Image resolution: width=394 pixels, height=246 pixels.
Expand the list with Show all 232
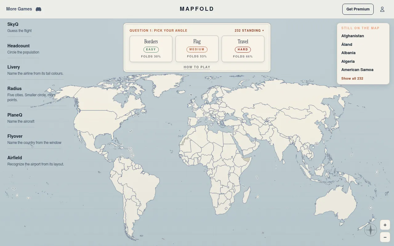pyautogui.click(x=352, y=78)
